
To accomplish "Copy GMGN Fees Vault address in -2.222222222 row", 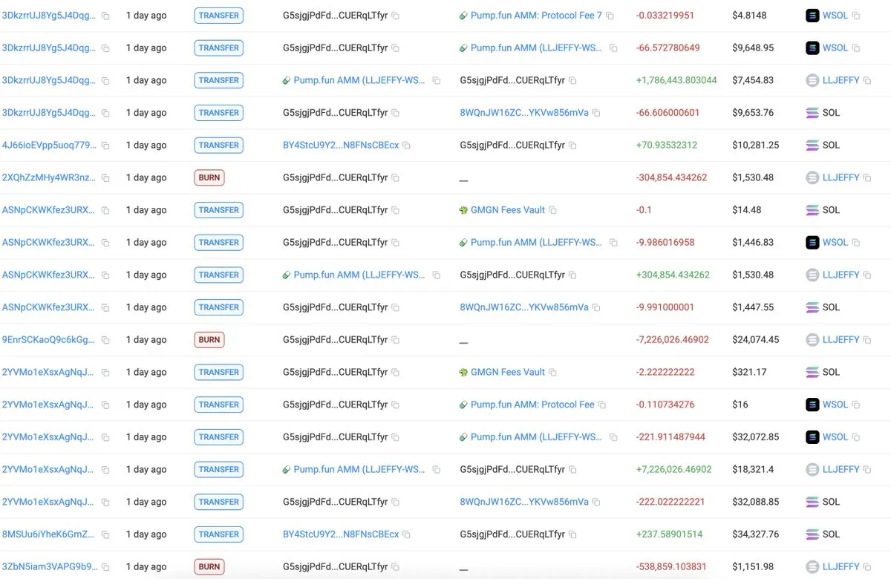I will pos(552,373).
